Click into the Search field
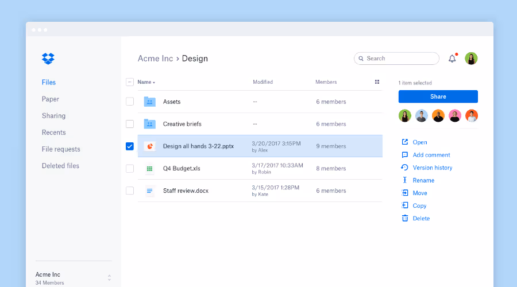517x287 pixels. tap(396, 59)
